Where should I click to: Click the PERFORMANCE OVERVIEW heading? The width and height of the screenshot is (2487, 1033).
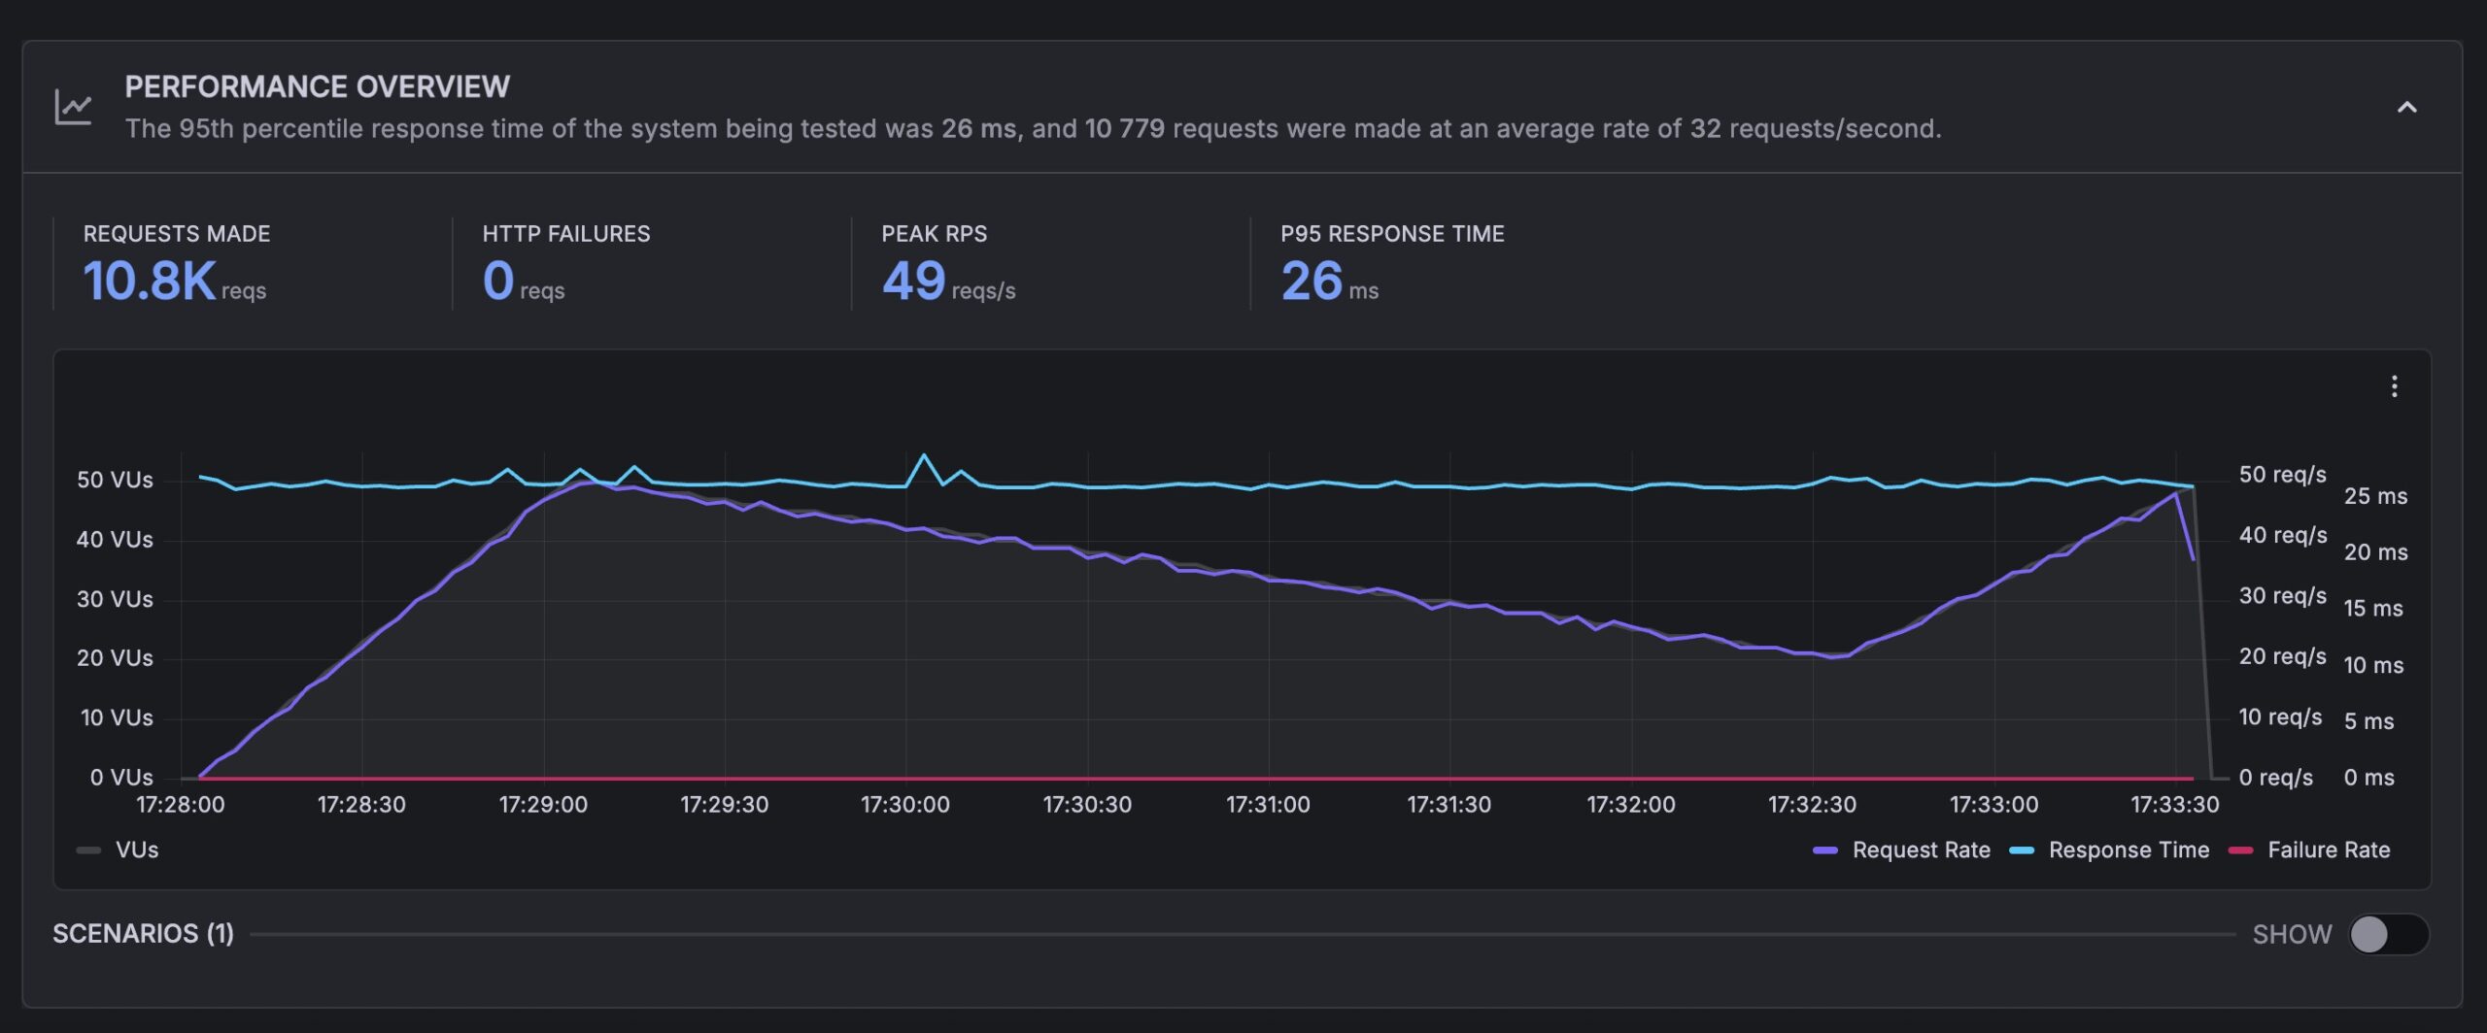[x=317, y=86]
